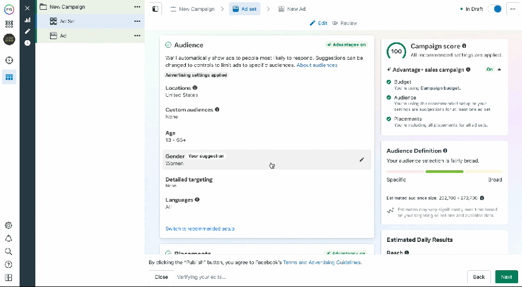The width and height of the screenshot is (522, 287).
Task: Click the green Next button
Action: point(506,277)
